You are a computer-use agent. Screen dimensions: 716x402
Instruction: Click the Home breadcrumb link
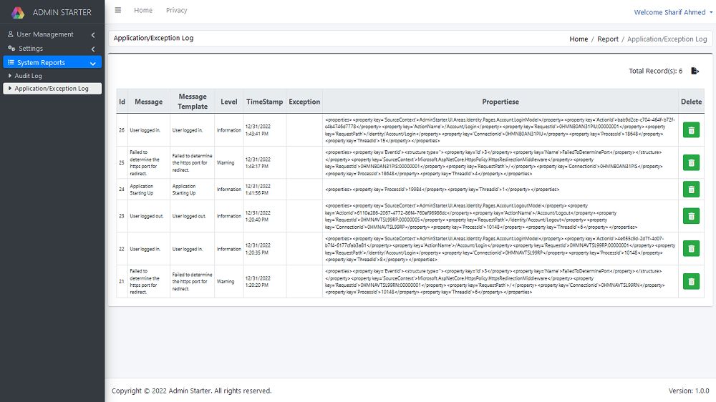tap(579, 39)
